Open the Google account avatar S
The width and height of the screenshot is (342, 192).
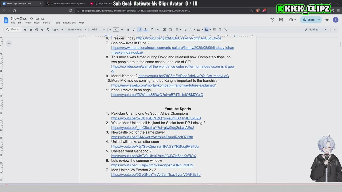[x=336, y=20]
